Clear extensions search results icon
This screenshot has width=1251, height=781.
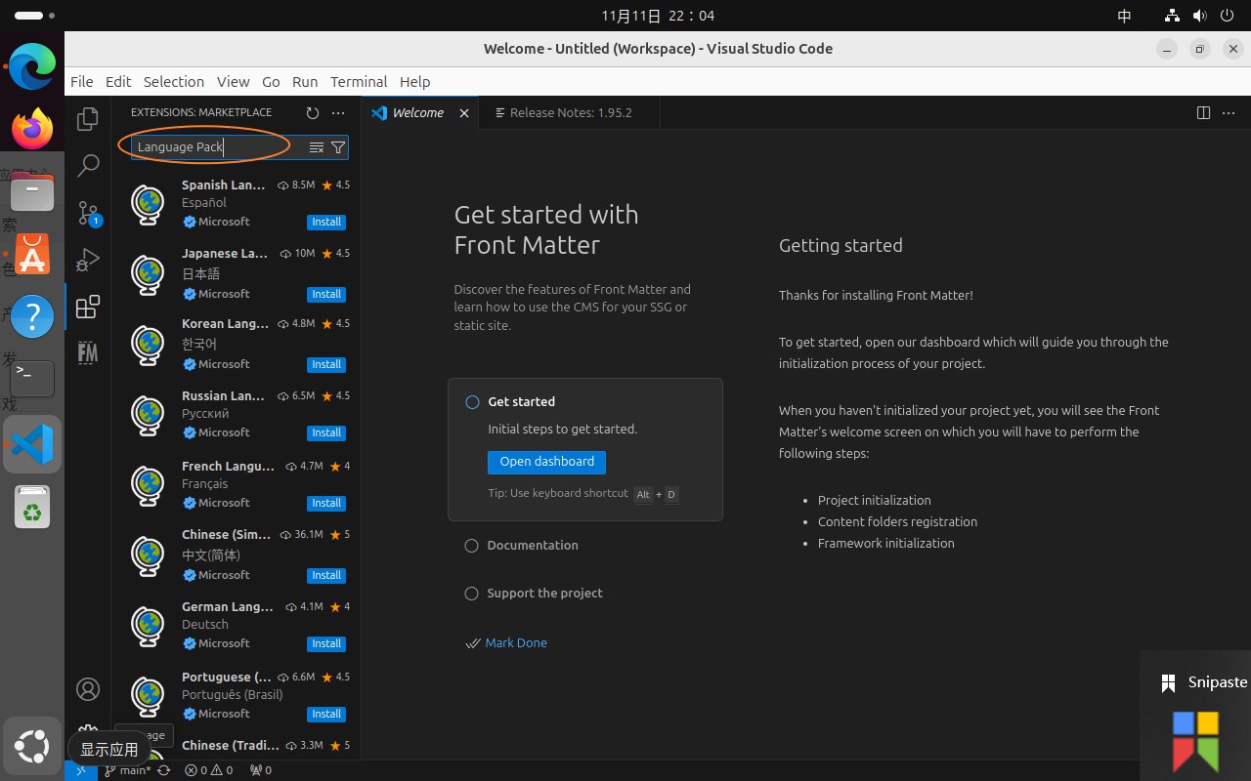317,147
